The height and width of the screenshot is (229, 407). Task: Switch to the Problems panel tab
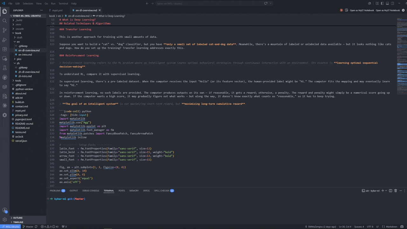(57, 191)
